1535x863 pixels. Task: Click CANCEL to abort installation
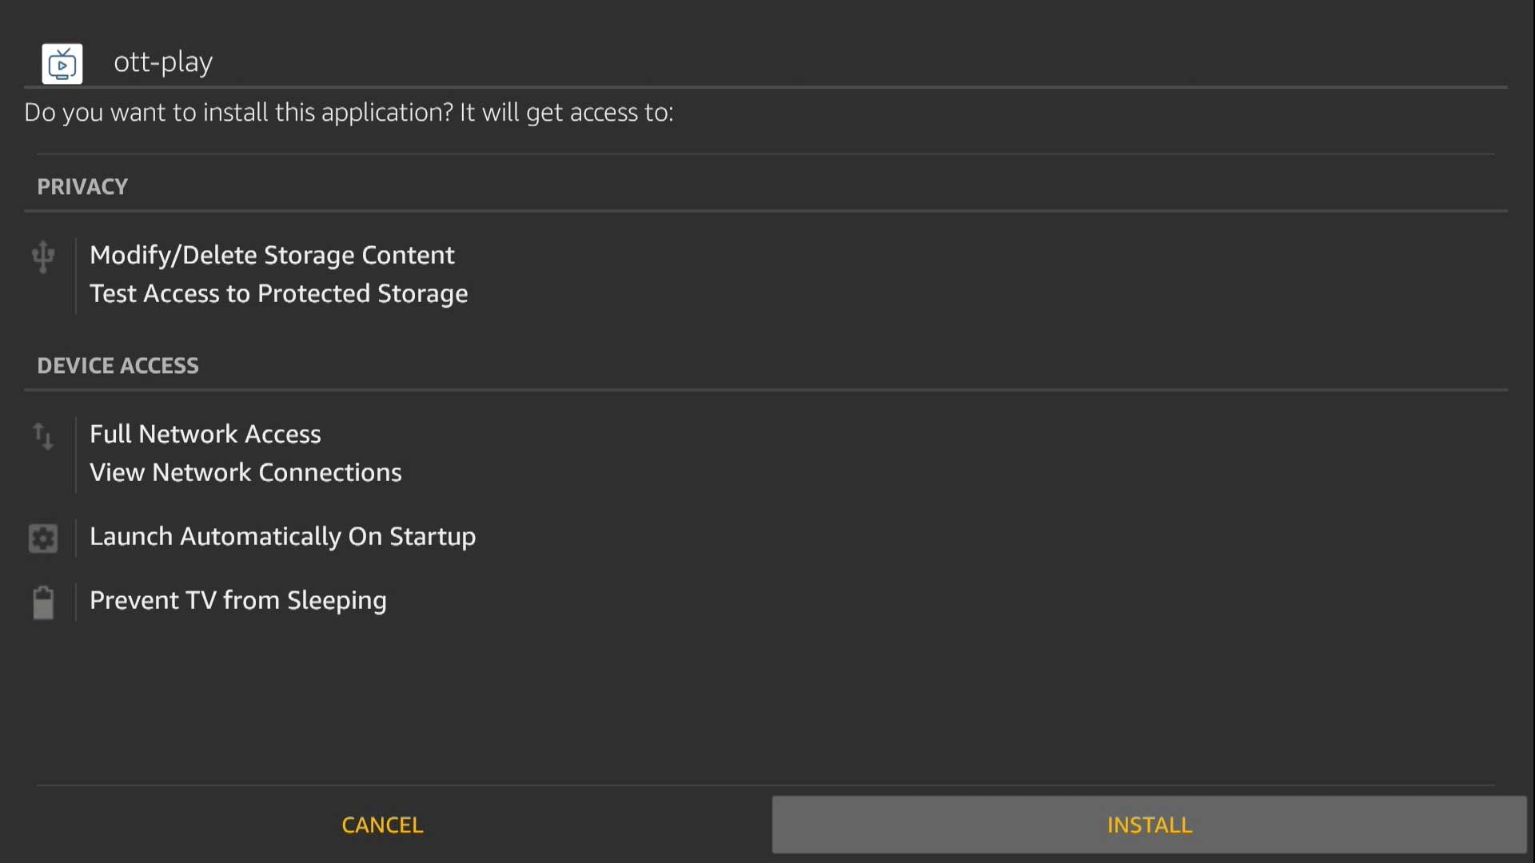[x=383, y=824]
